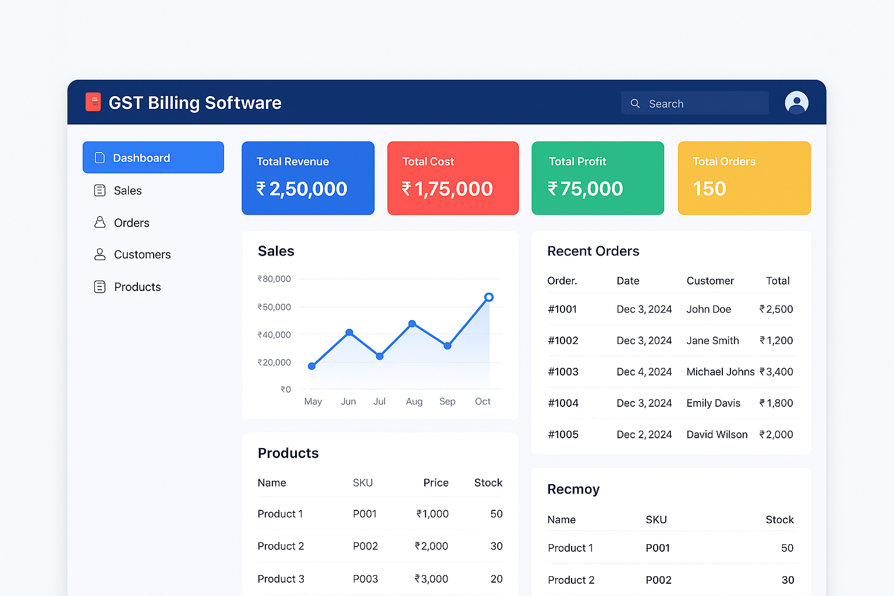Open the Orders icon in sidebar
The image size is (894, 596).
pyautogui.click(x=100, y=222)
